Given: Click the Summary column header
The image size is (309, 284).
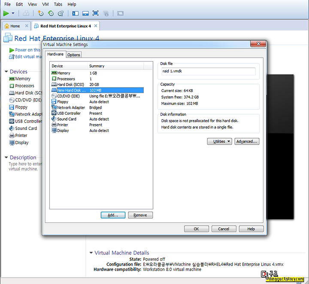Looking at the screenshot, I should (115, 66).
